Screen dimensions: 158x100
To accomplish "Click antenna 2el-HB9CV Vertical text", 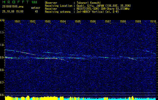I will click(98, 12).
